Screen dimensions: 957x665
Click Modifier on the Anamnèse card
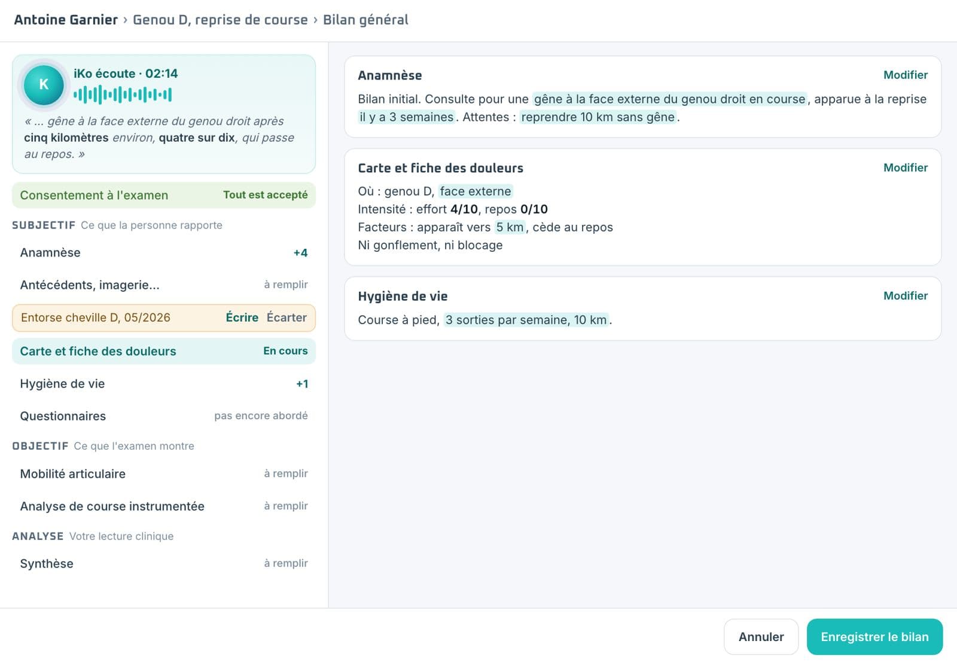(906, 75)
